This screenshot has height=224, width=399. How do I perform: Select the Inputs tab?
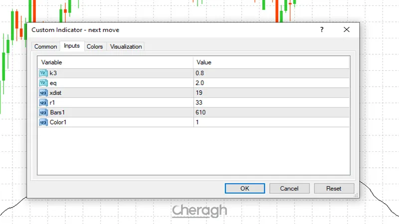tap(72, 46)
